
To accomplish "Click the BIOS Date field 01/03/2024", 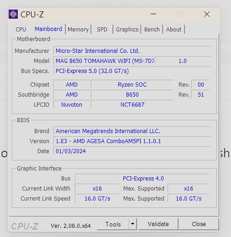I will tap(132, 151).
